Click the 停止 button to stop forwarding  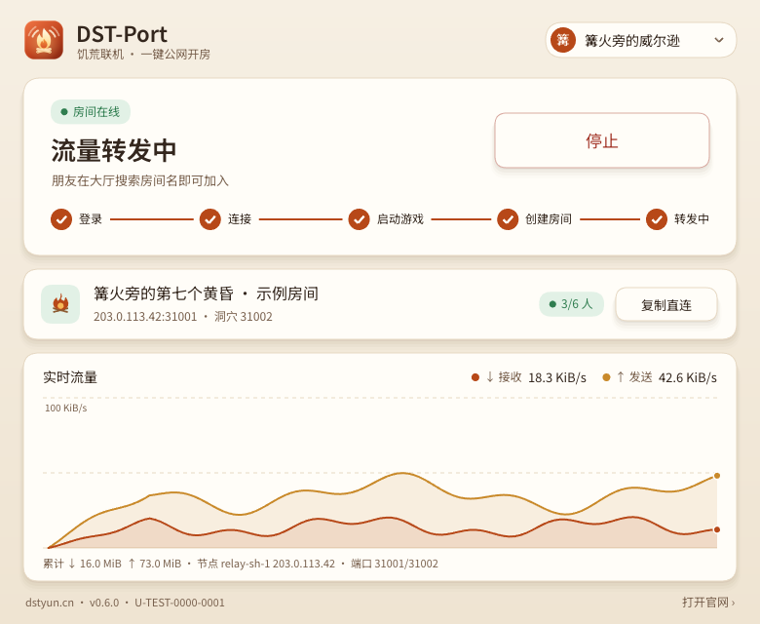coord(602,140)
